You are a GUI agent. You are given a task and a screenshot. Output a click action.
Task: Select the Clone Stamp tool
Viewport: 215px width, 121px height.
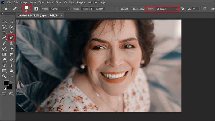pyautogui.click(x=11, y=43)
